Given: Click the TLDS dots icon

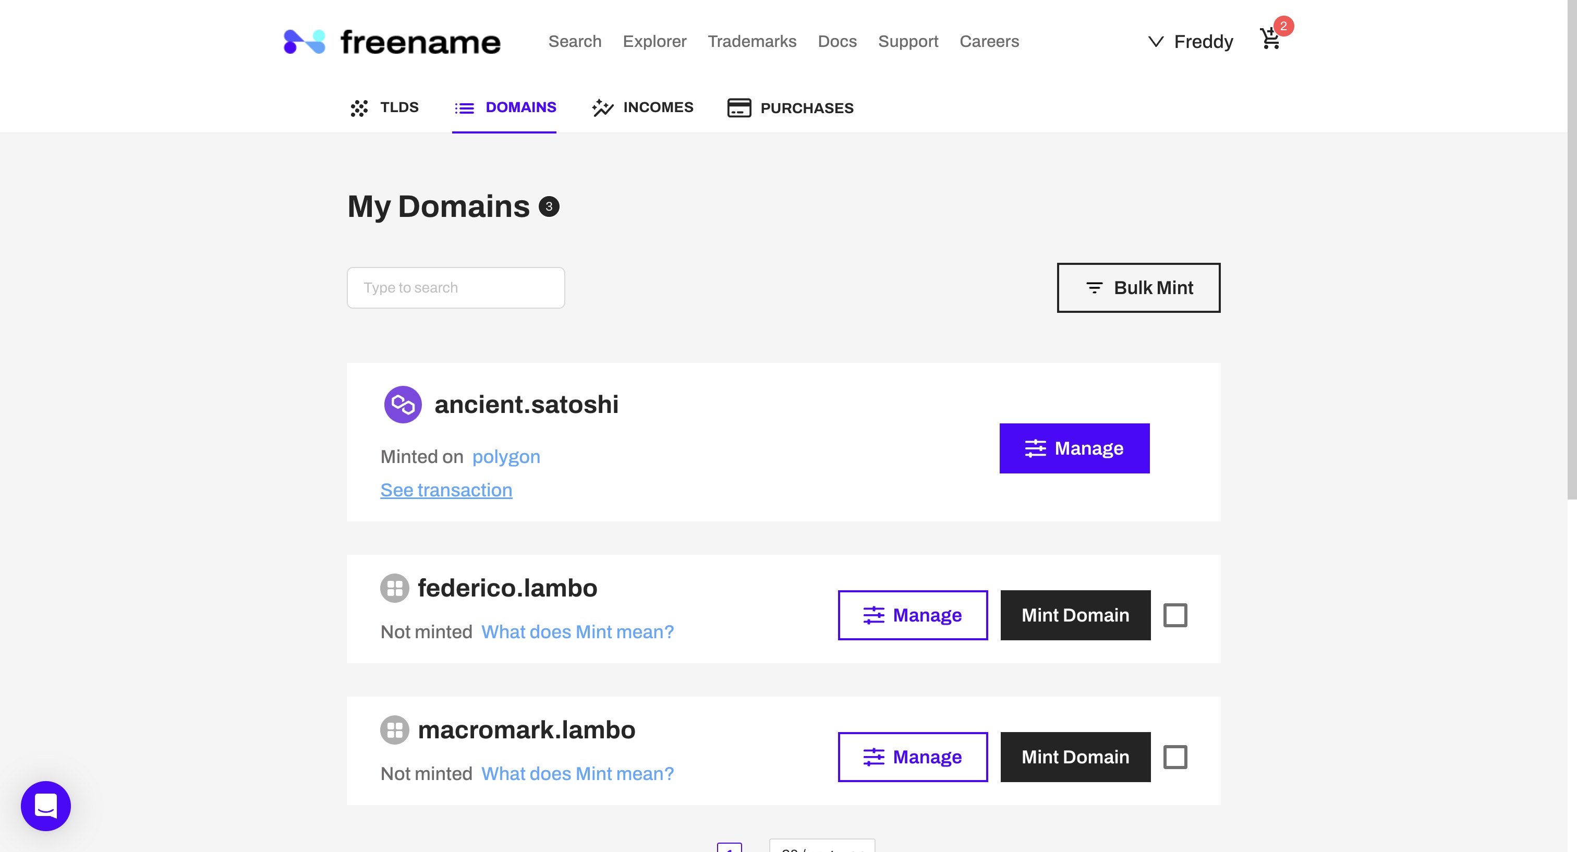Looking at the screenshot, I should tap(359, 108).
